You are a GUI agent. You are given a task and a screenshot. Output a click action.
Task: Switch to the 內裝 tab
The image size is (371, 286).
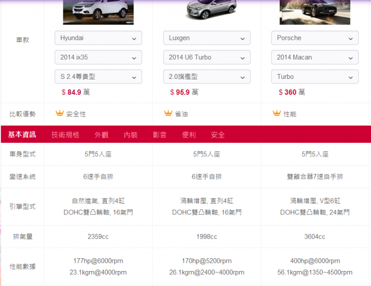(130, 135)
